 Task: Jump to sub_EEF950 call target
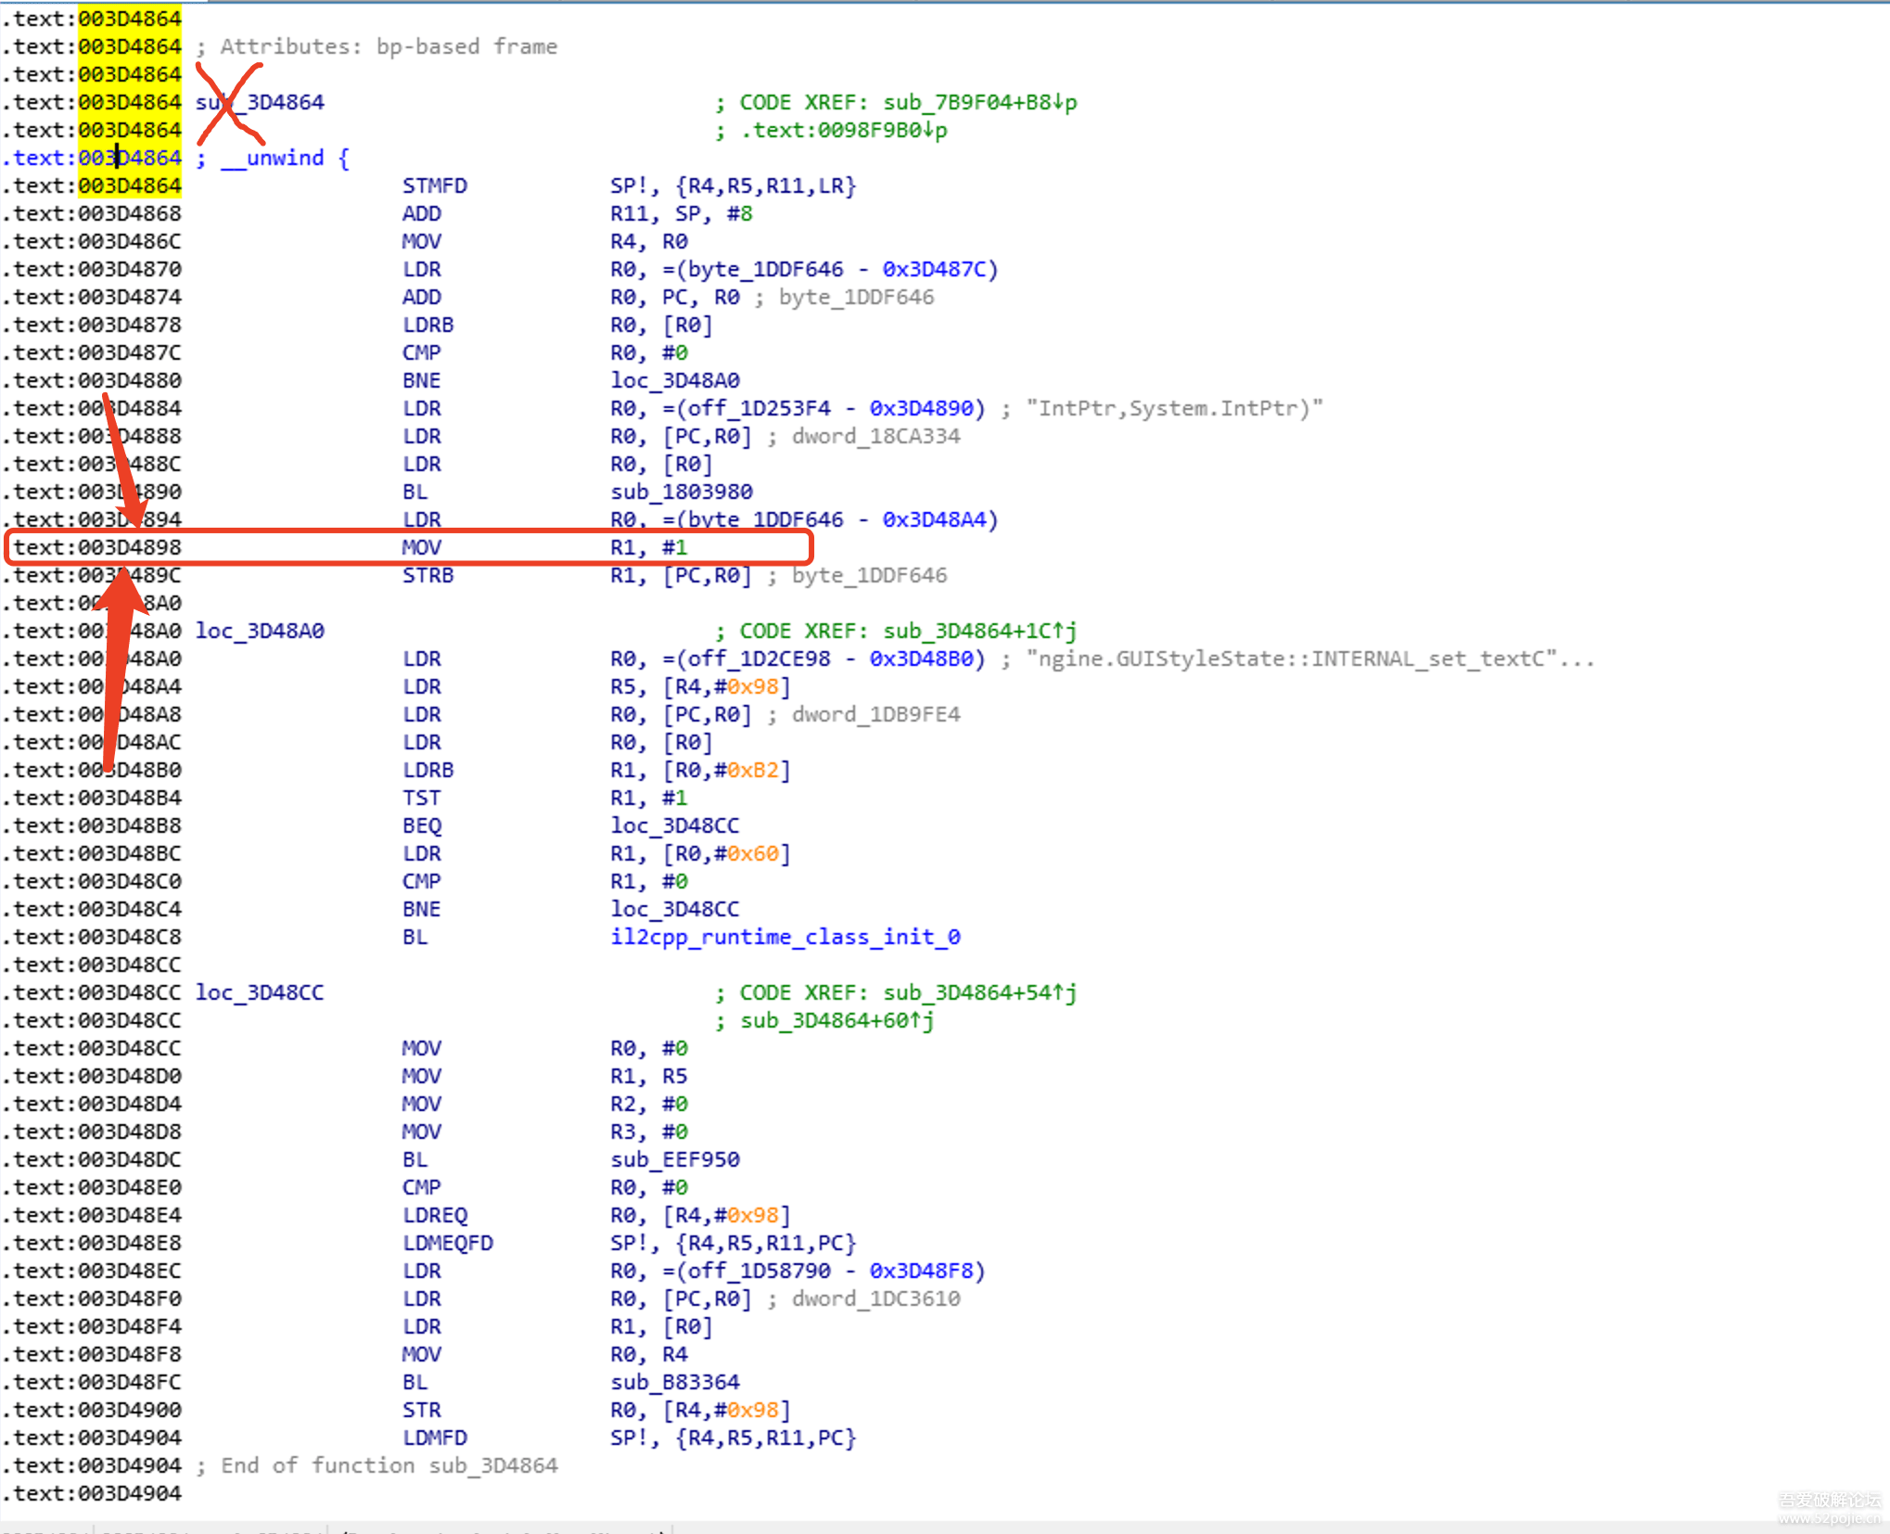(x=674, y=1159)
